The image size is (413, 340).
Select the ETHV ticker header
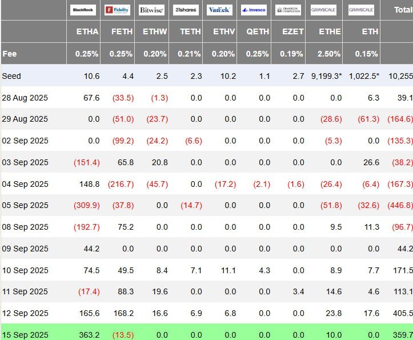pyautogui.click(x=224, y=31)
